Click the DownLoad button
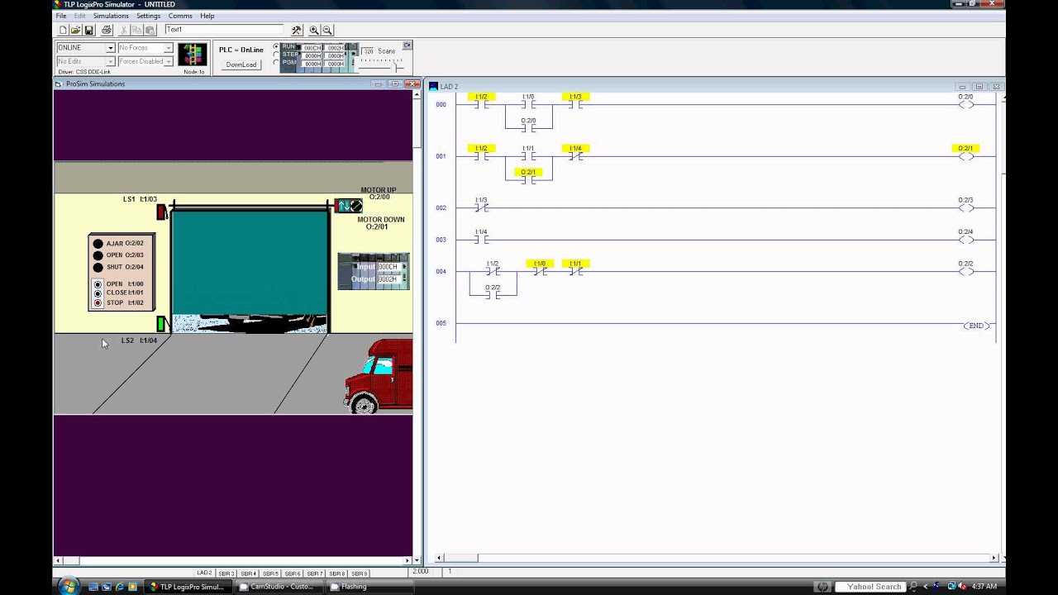The width and height of the screenshot is (1058, 595). tap(241, 64)
